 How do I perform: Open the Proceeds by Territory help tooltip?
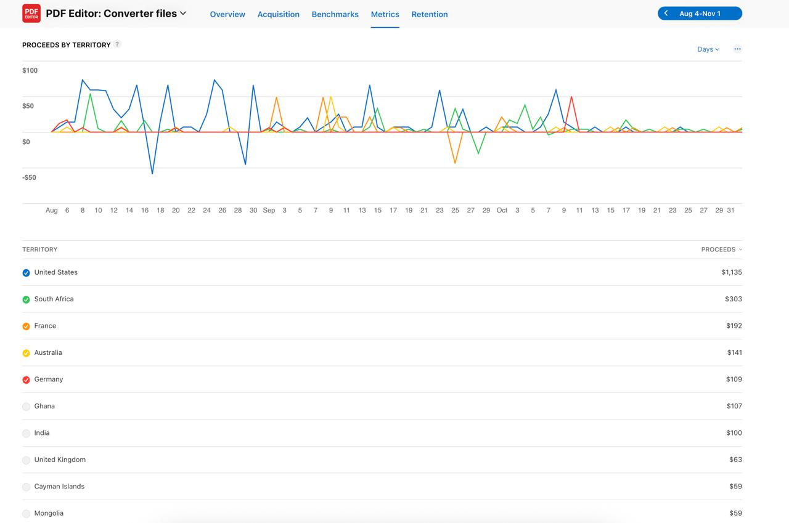tap(117, 44)
